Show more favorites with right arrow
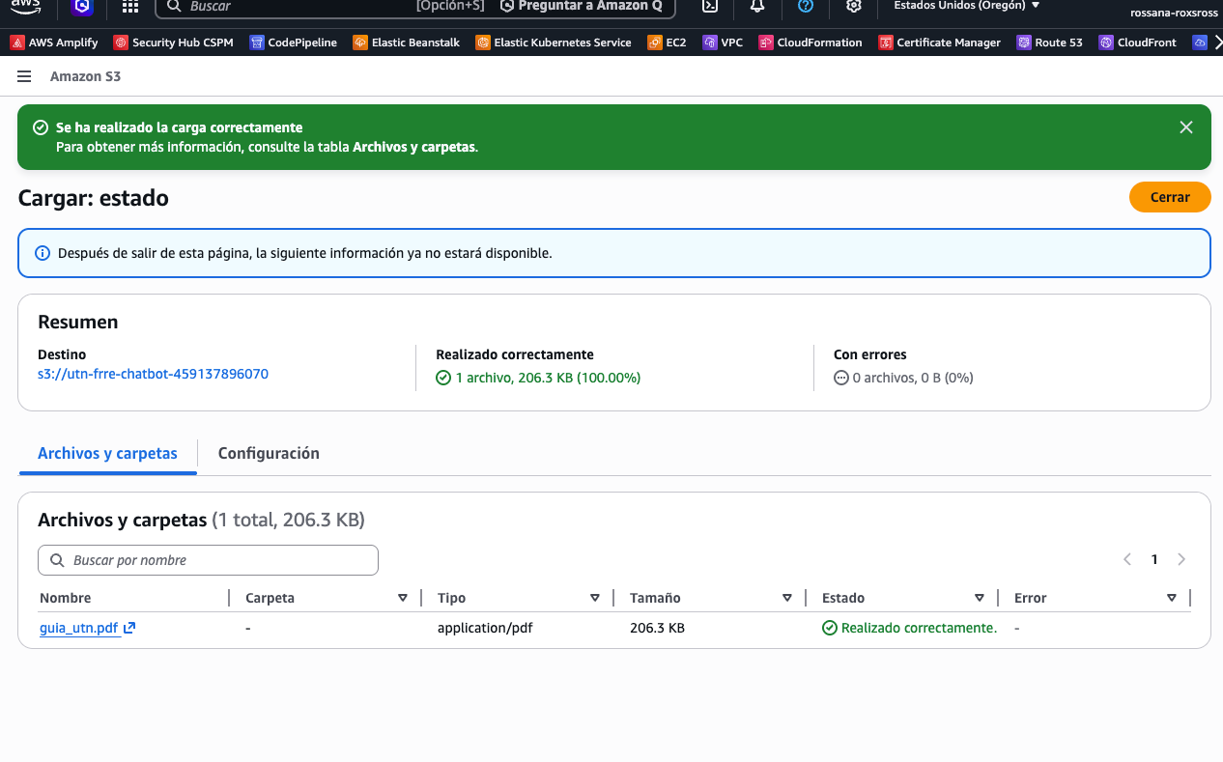The height and width of the screenshot is (762, 1223). [x=1218, y=42]
